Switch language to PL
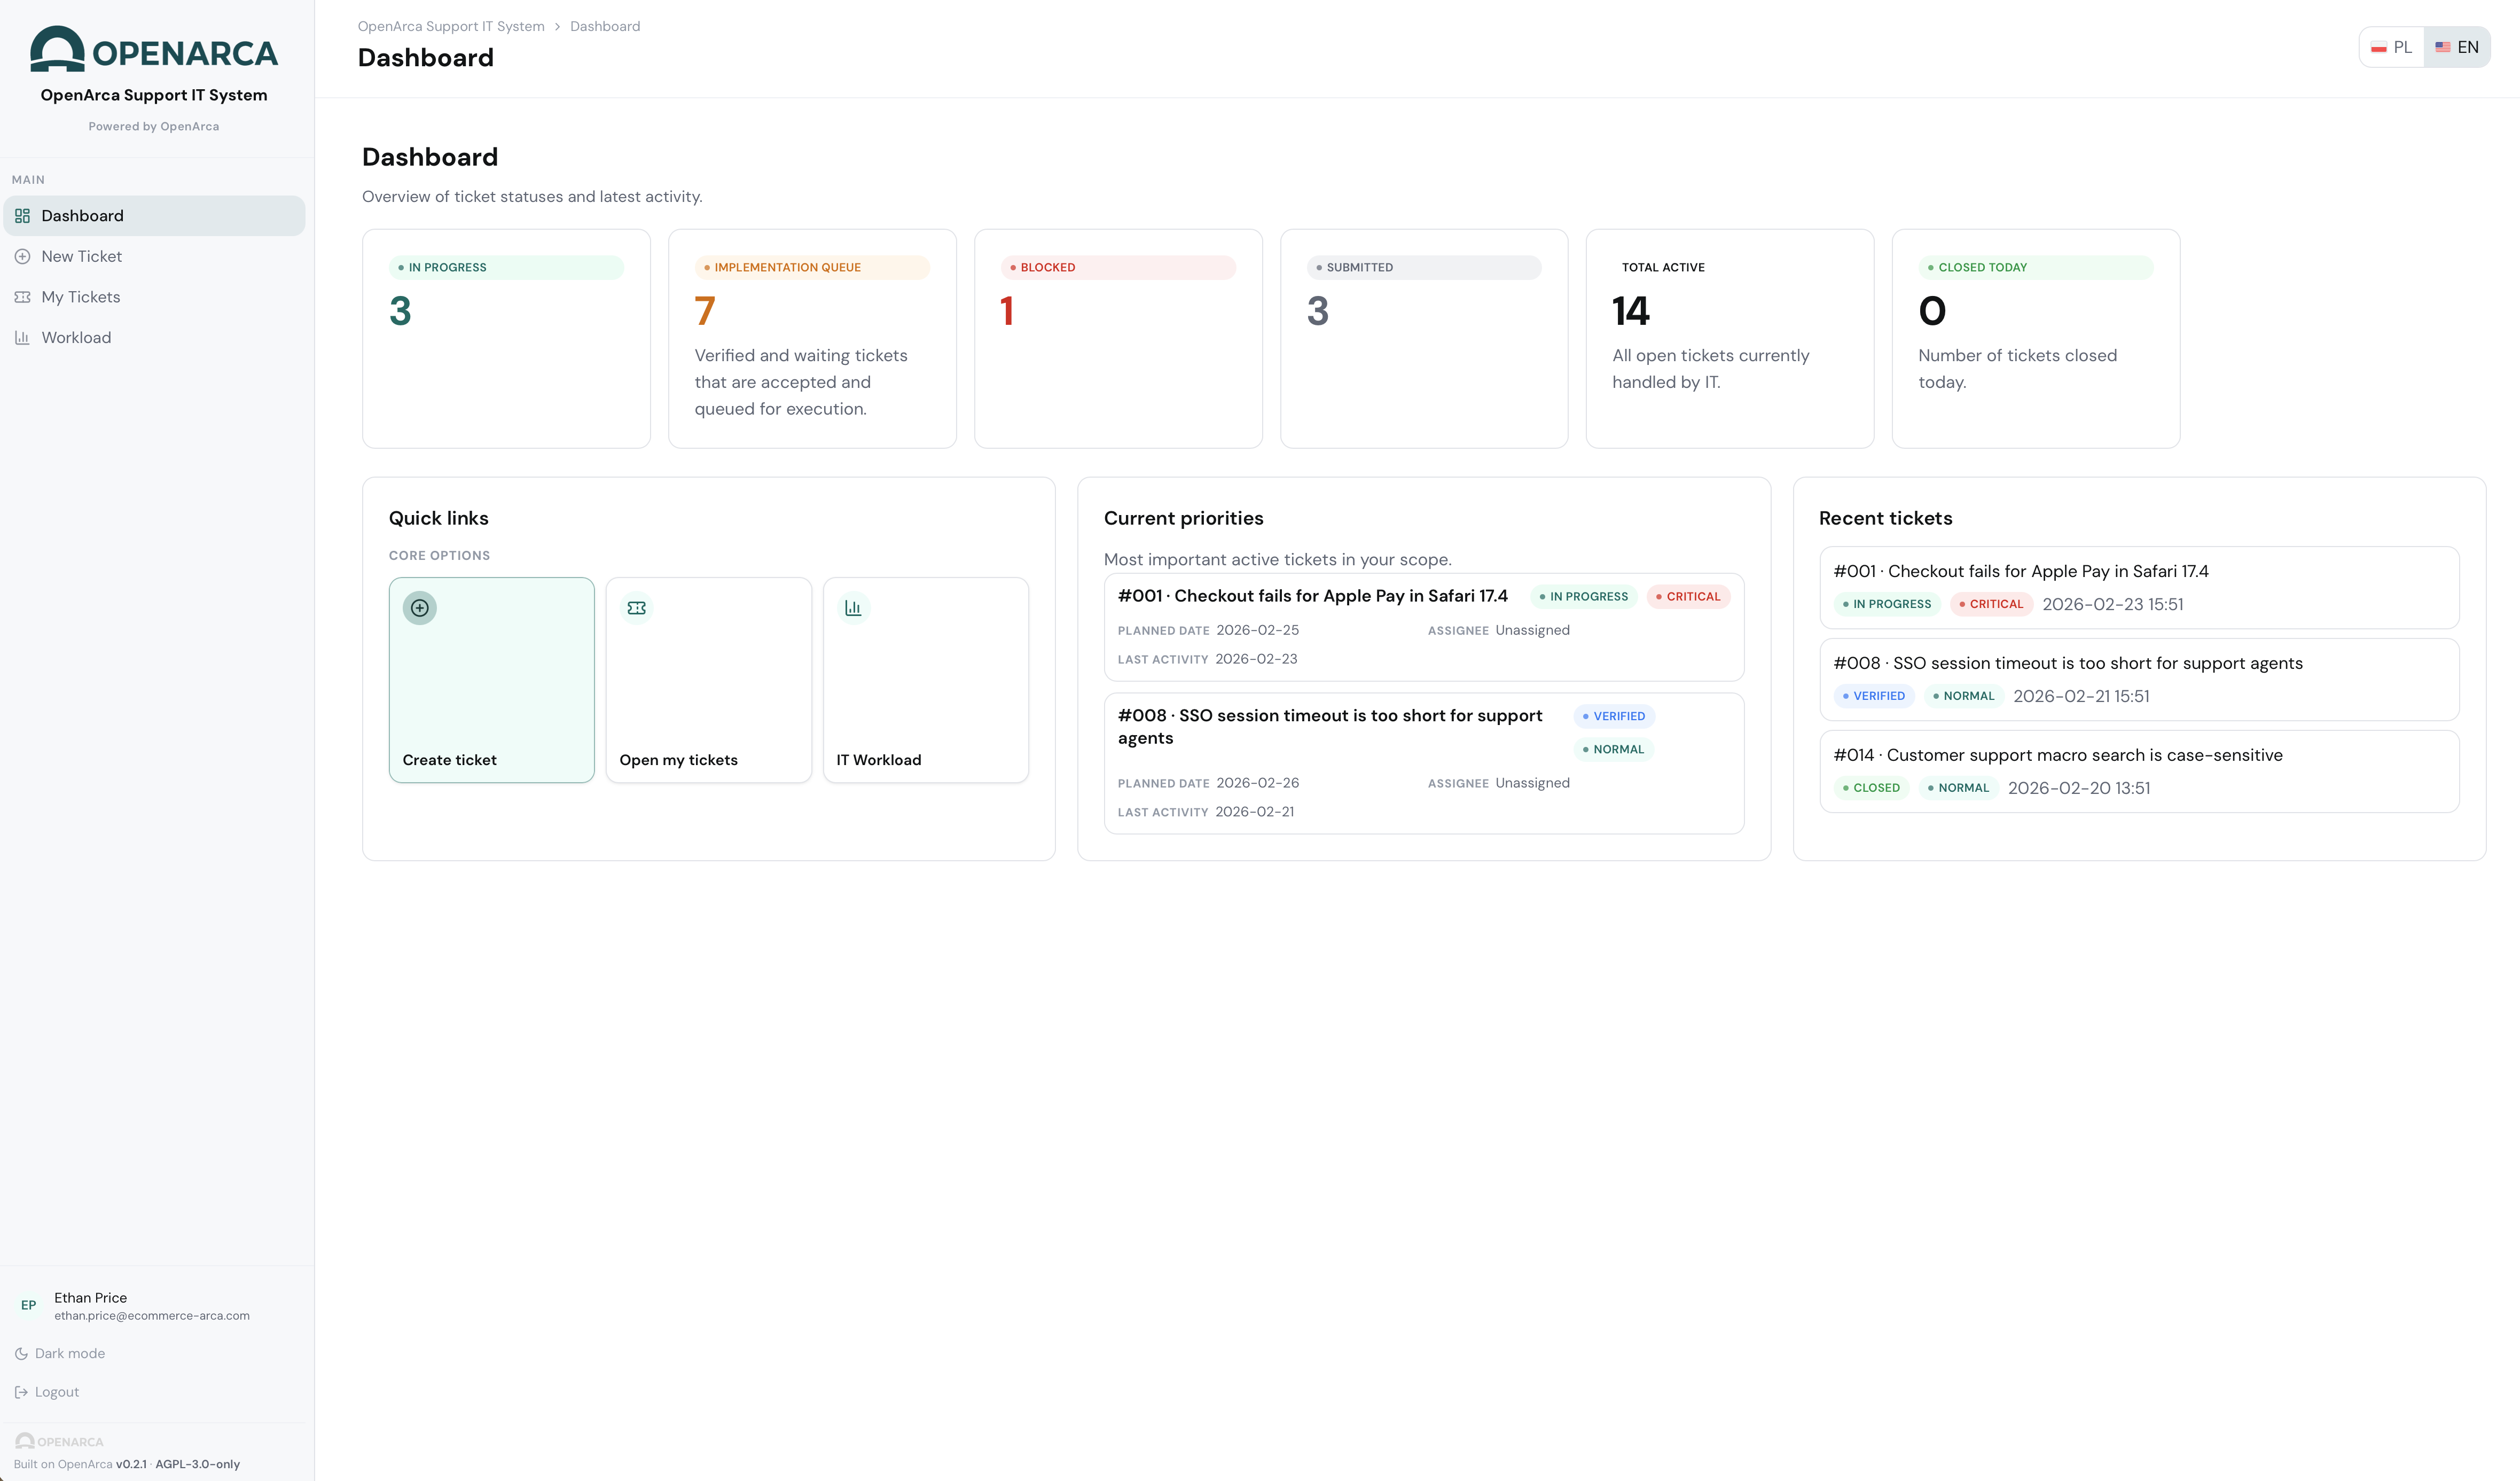The width and height of the screenshot is (2520, 1481). click(x=2391, y=46)
